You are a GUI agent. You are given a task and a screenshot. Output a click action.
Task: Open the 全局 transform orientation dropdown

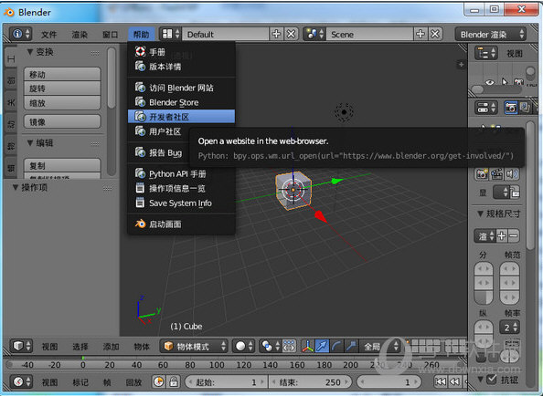click(380, 346)
